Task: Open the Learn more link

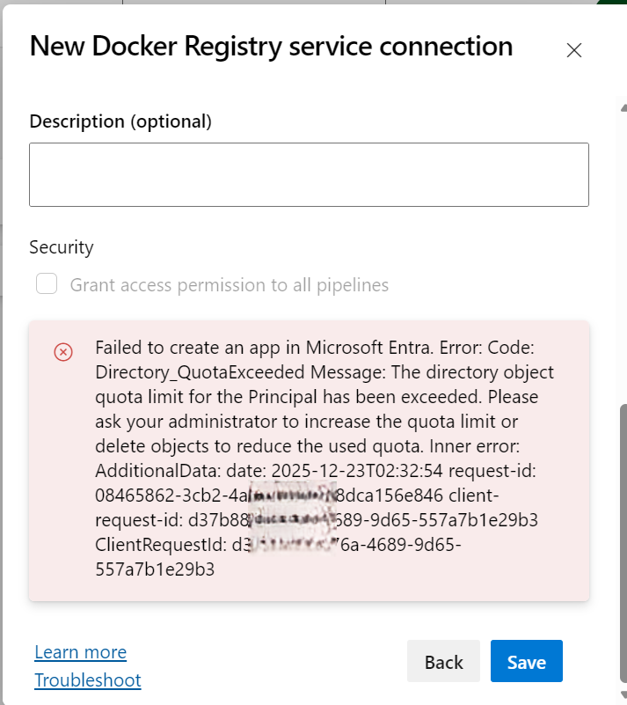Action: [80, 652]
